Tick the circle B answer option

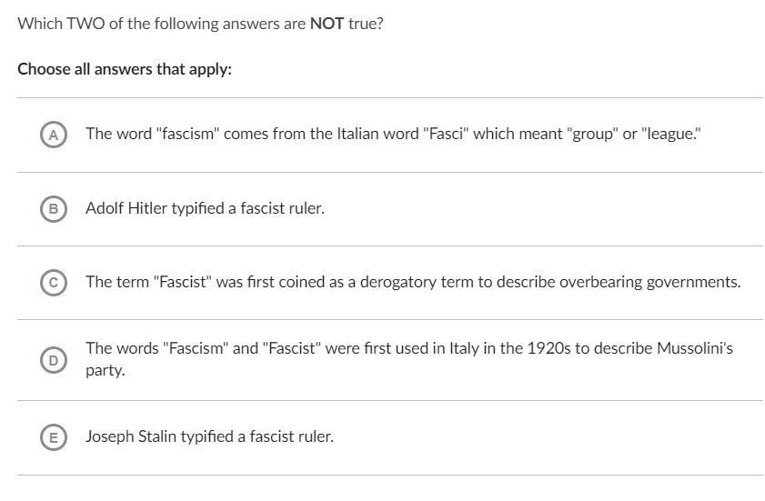(54, 208)
